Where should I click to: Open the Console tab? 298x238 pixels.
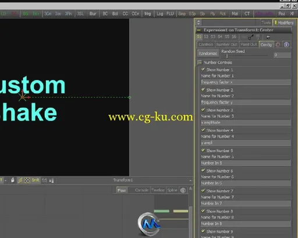pos(141,190)
